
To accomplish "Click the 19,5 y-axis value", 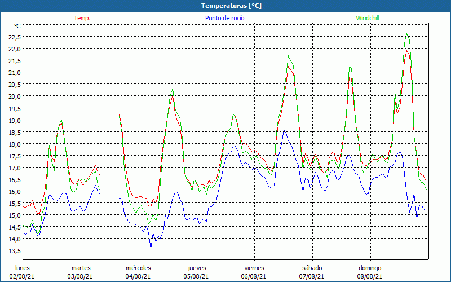I will (15, 108).
